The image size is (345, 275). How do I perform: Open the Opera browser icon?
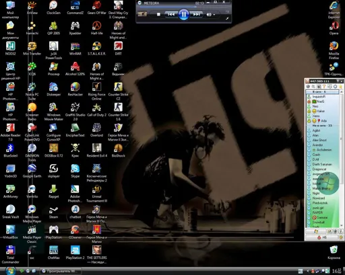(x=334, y=28)
